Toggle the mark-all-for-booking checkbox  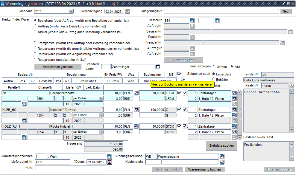(x=179, y=74)
